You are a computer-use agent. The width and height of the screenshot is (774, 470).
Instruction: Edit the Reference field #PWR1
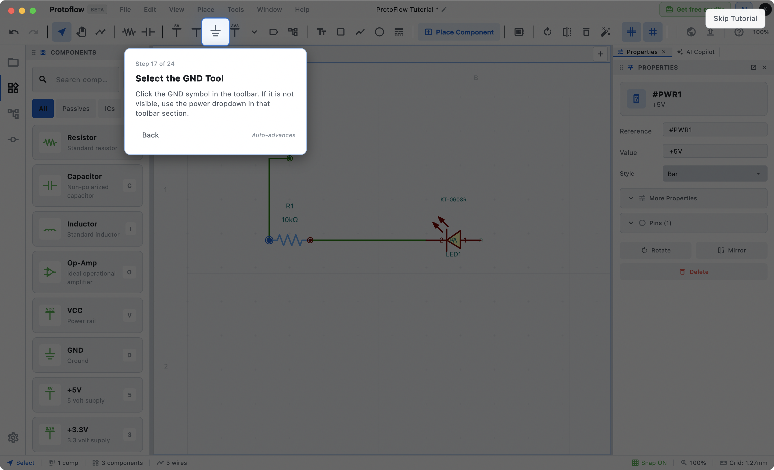pos(715,130)
